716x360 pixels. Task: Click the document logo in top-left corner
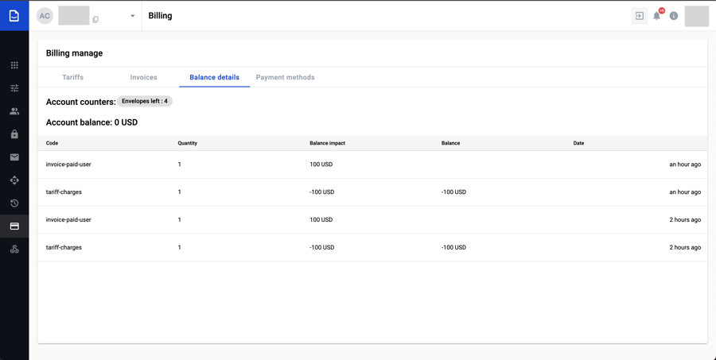click(14, 16)
